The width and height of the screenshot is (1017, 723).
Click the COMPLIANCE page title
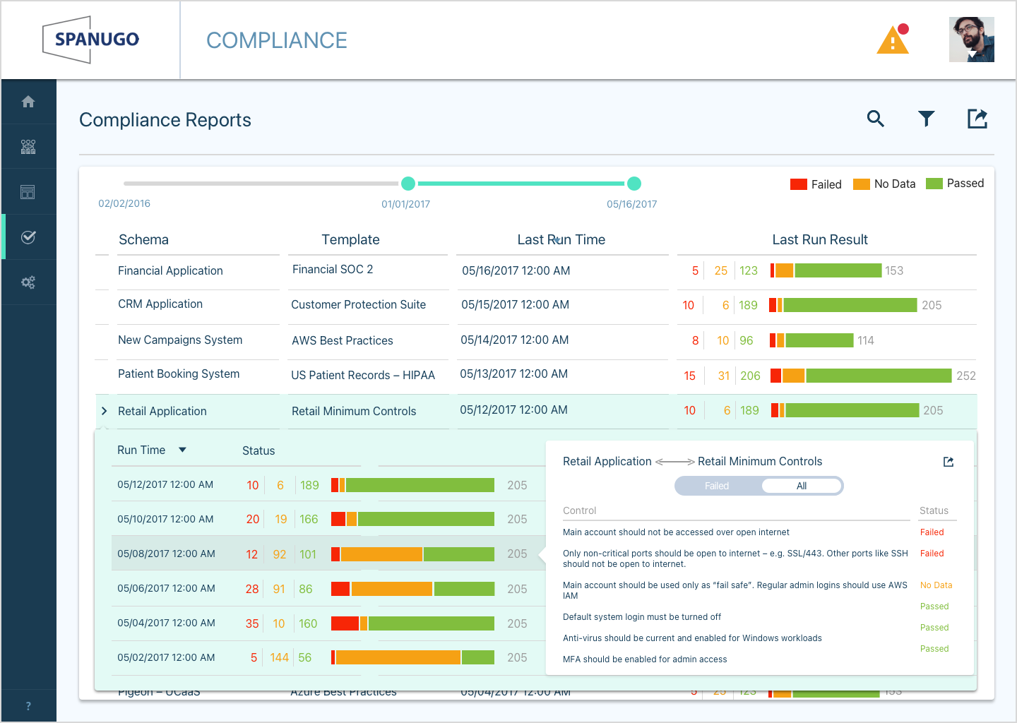277,40
